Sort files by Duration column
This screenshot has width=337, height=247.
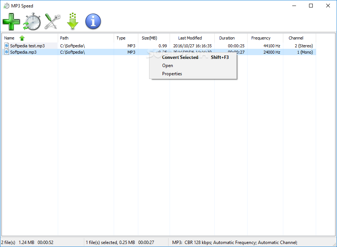(x=227, y=38)
